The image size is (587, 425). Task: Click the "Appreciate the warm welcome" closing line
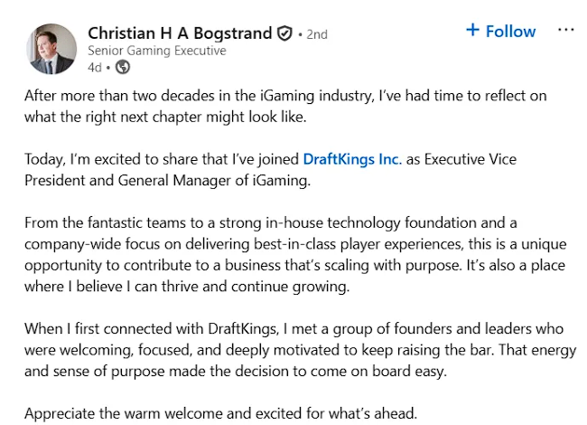tap(221, 413)
